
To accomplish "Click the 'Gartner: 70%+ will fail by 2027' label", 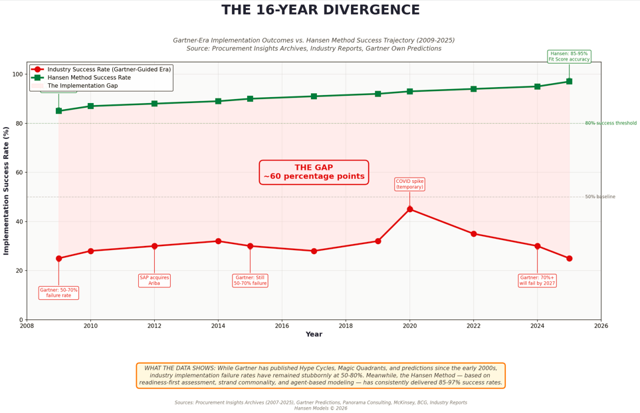I will pos(537,281).
